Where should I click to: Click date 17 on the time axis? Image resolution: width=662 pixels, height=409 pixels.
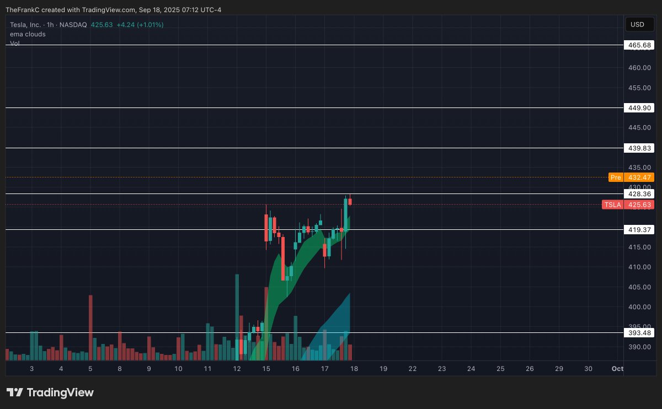click(324, 369)
